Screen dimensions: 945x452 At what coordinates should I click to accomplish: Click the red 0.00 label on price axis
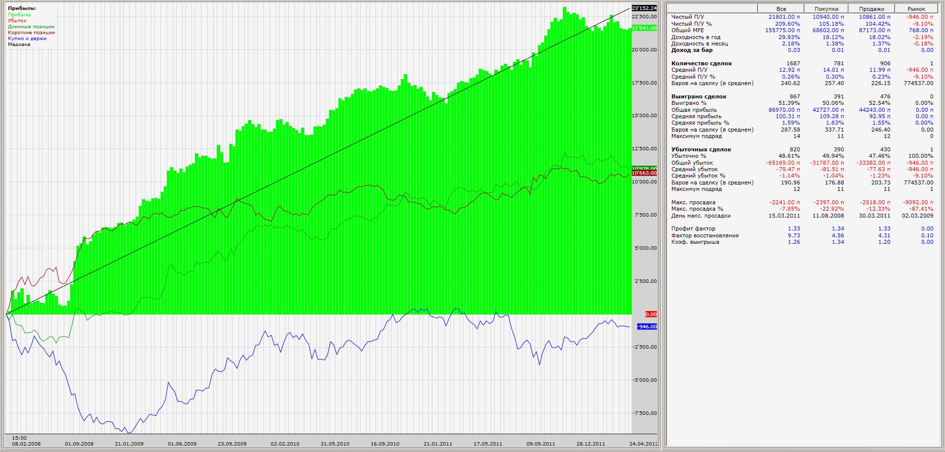pyautogui.click(x=651, y=315)
